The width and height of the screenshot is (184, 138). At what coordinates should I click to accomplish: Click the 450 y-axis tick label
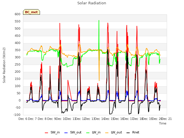click(x=18, y=36)
